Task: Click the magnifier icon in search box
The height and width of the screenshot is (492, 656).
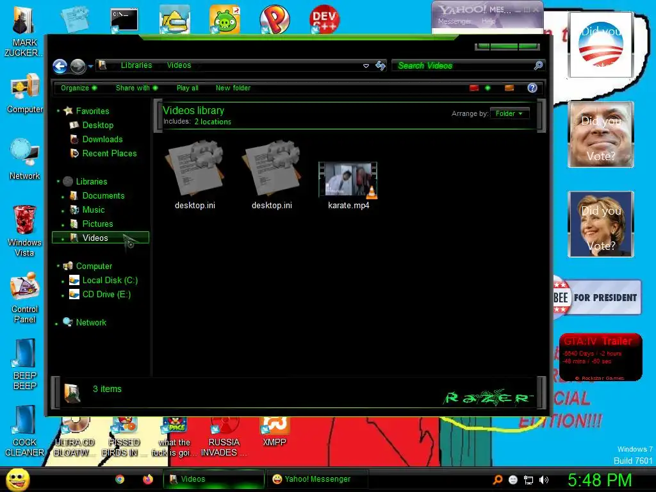Action: tap(538, 65)
